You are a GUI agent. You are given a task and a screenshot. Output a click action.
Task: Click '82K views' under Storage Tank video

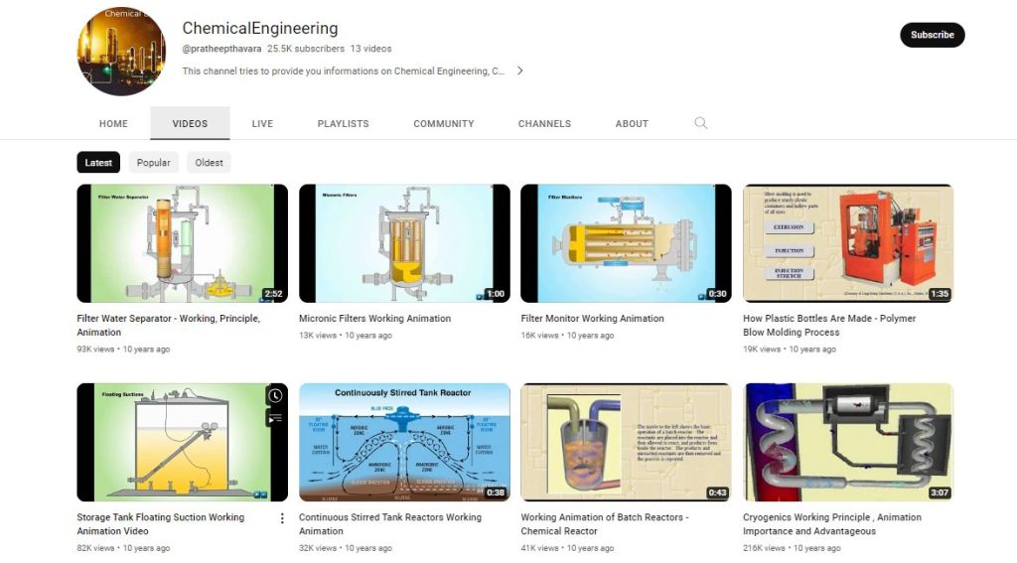(95, 548)
